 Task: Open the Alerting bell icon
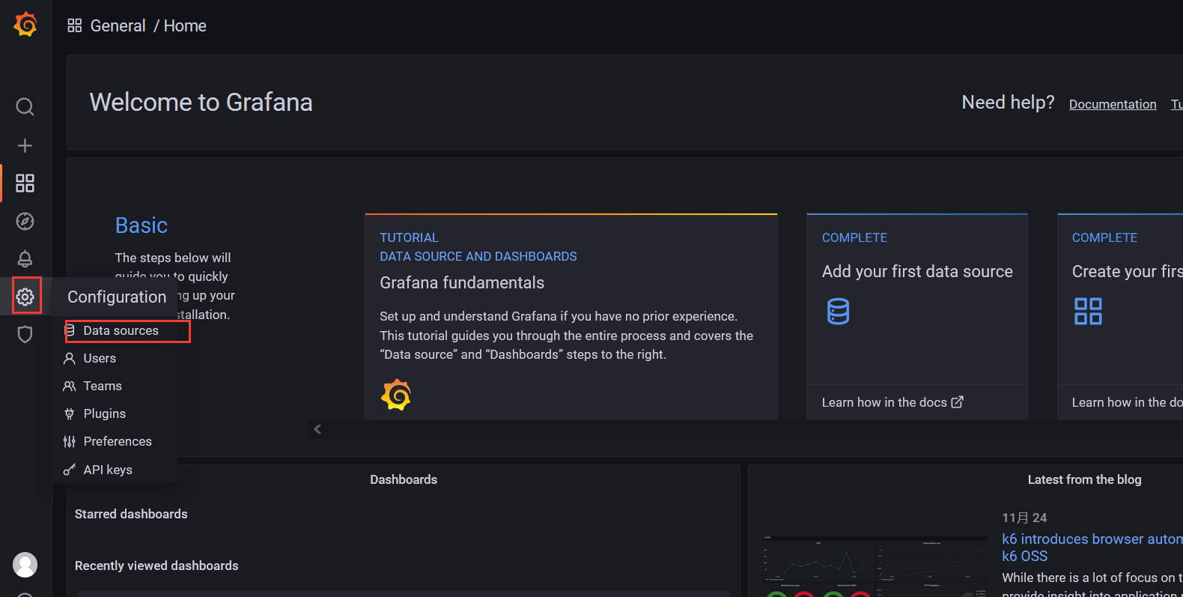[25, 258]
